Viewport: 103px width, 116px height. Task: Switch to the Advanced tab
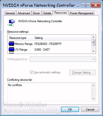(24, 13)
